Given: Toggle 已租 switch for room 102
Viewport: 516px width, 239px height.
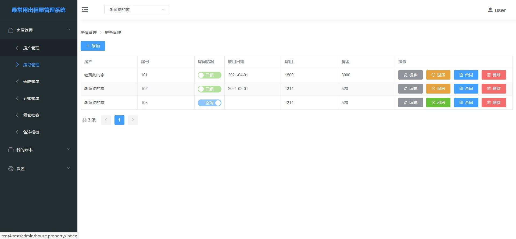Looking at the screenshot, I should pyautogui.click(x=210, y=89).
